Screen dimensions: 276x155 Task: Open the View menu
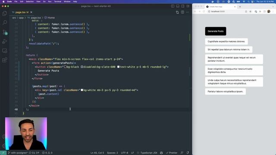click(38, 2)
